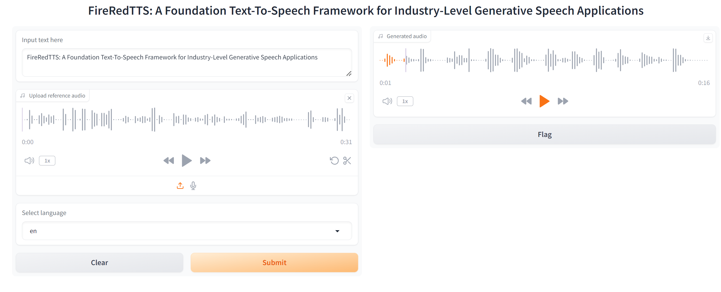The image size is (721, 292).
Task: Click the upload icon for reference audio
Action: coord(180,186)
